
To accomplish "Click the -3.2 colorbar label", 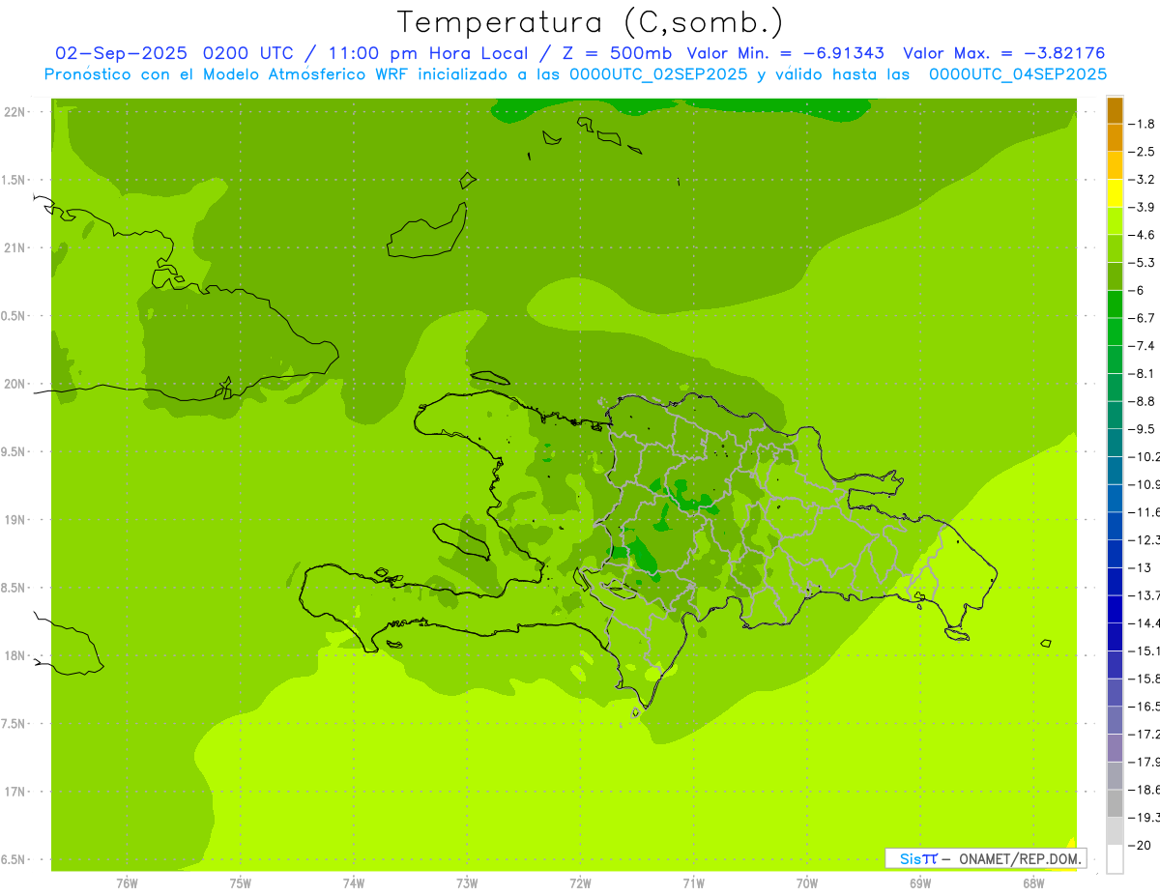I will (x=1143, y=180).
